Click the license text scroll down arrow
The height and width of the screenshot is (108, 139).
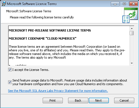tap(132, 63)
